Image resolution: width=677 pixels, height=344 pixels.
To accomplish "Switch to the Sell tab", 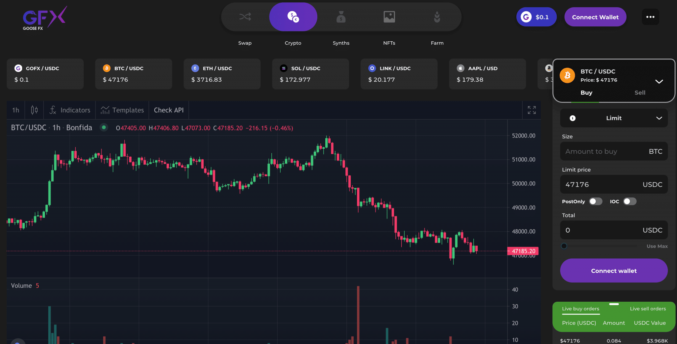I will (640, 93).
